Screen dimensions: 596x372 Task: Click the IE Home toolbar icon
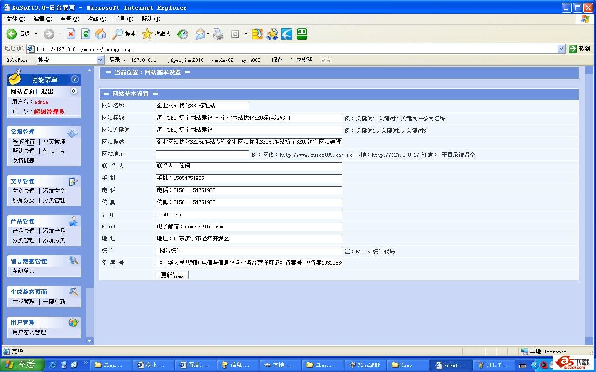100,34
